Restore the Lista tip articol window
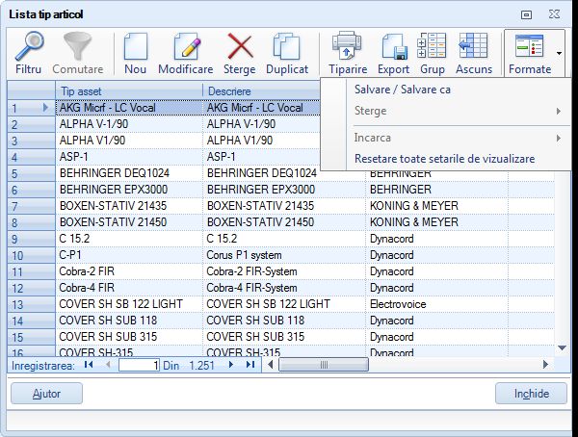The width and height of the screenshot is (578, 437). 526,14
